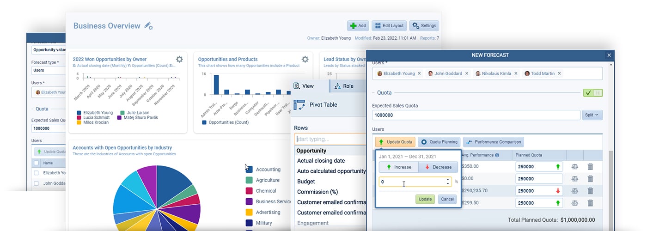
Task: Click the green Update button
Action: click(425, 199)
